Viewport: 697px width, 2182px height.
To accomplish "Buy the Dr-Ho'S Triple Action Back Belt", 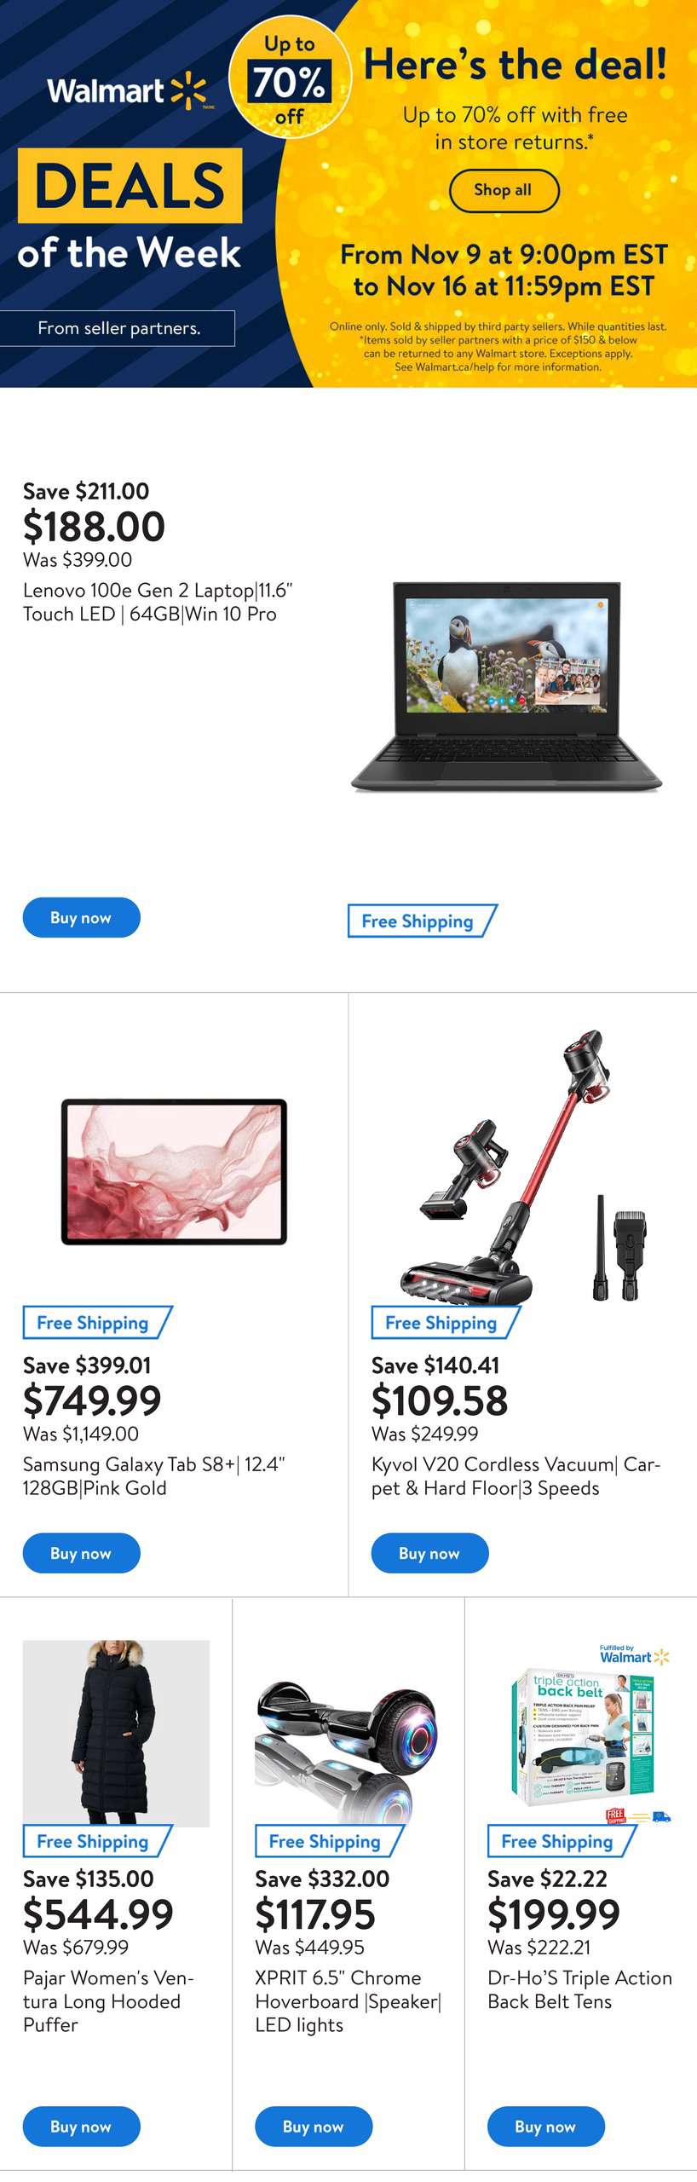I will click(546, 2127).
